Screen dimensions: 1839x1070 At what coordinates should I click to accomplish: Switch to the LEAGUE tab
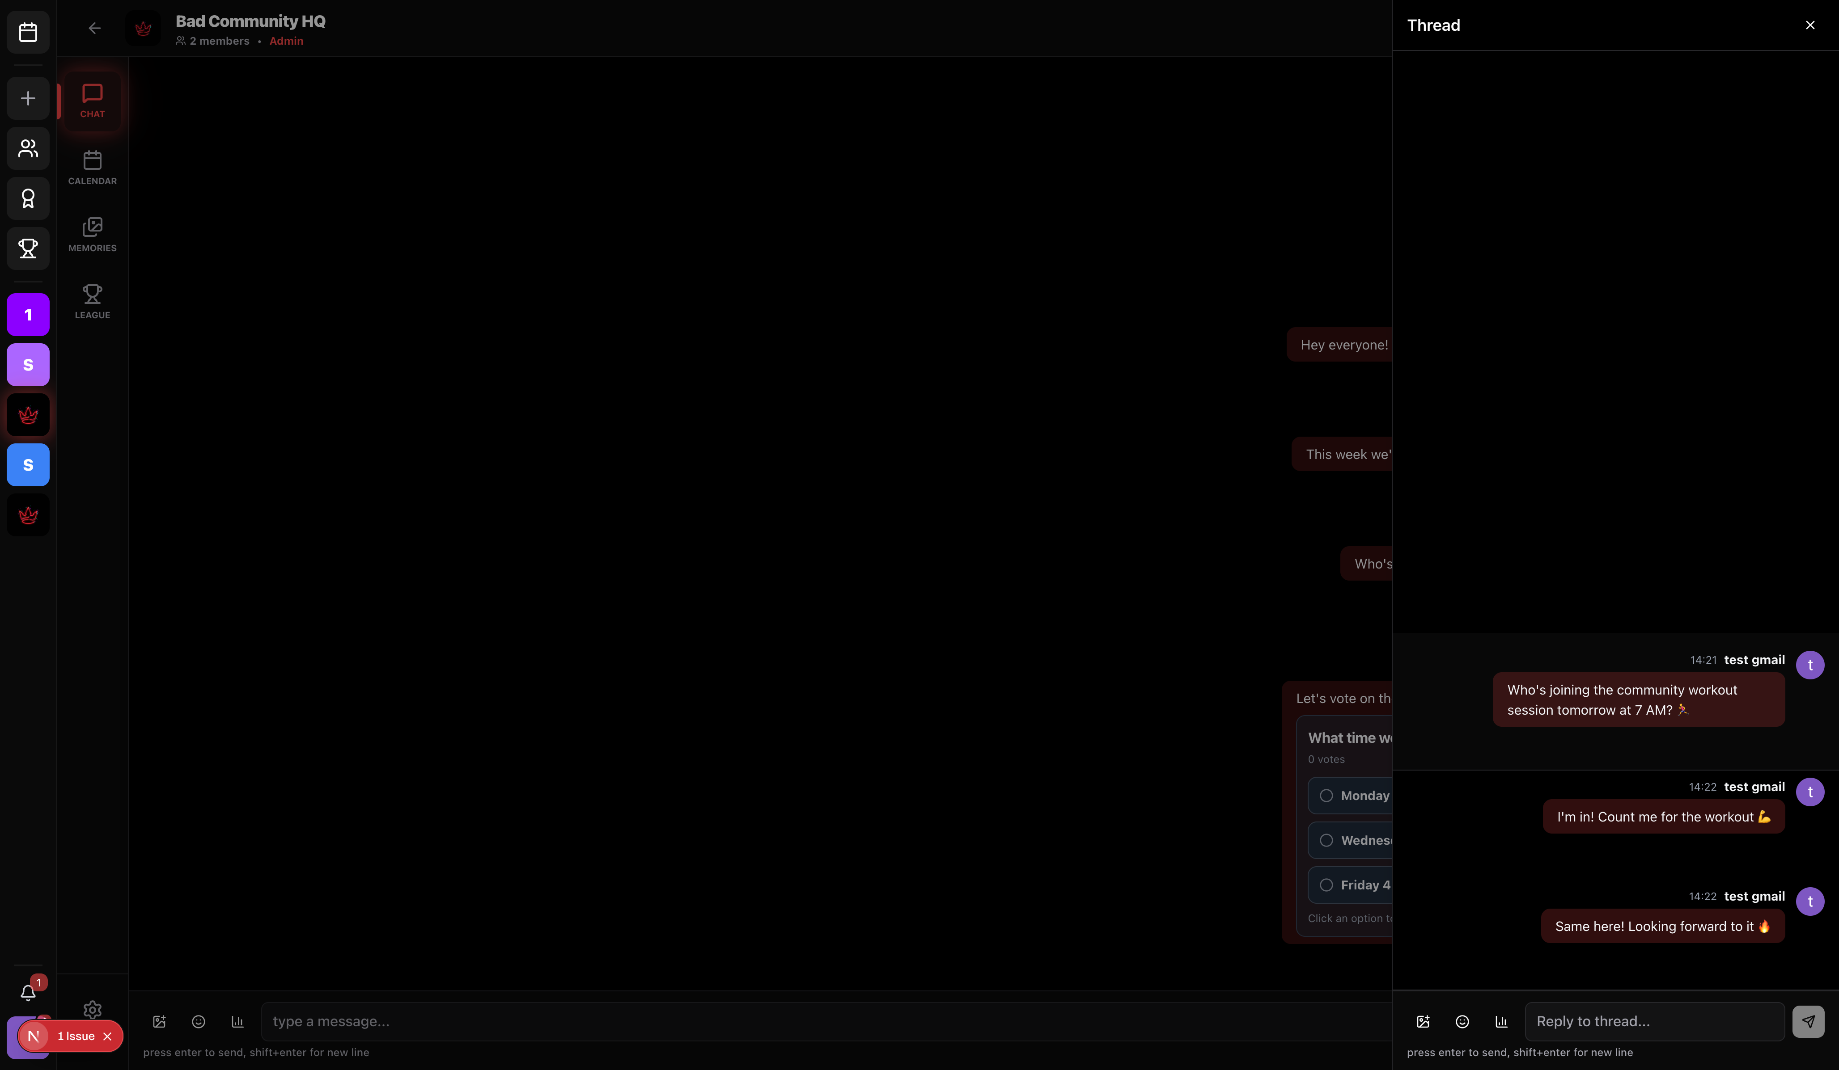(x=92, y=300)
